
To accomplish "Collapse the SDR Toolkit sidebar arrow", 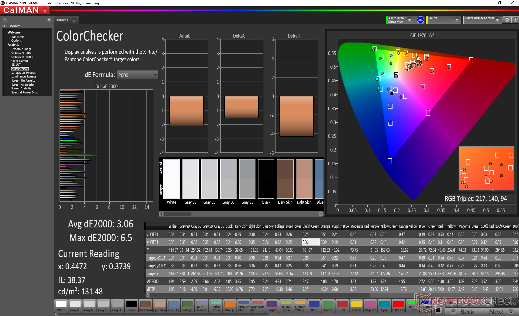I will click(49, 19).
